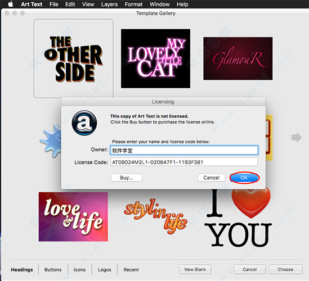Select The Other Side template

click(x=73, y=58)
